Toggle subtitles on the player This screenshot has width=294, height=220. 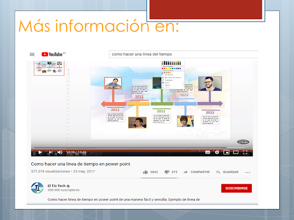[x=208, y=152]
